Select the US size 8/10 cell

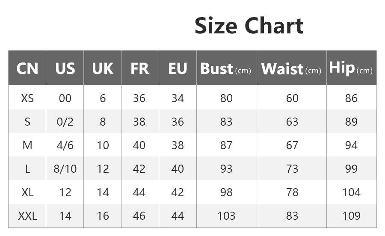tap(65, 169)
